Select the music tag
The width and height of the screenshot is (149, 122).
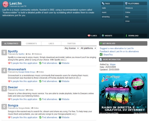click(x=112, y=12)
